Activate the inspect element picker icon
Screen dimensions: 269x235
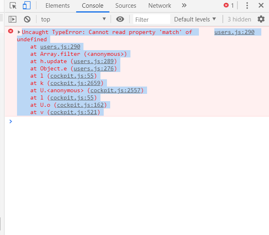tap(13, 6)
